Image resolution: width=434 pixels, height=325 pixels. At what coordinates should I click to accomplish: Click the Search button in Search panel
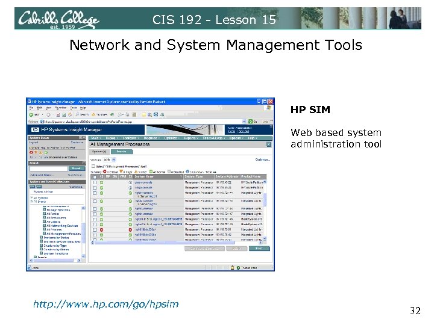click(x=77, y=169)
